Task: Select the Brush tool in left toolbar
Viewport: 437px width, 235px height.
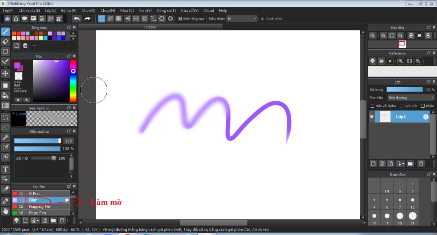Action: click(5, 32)
